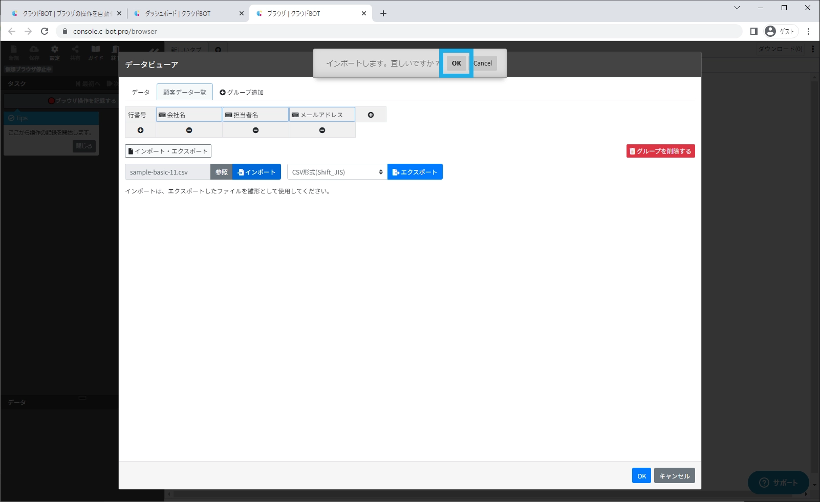Image resolution: width=820 pixels, height=502 pixels.
Task: Add a new column with plus icon
Action: 371,115
